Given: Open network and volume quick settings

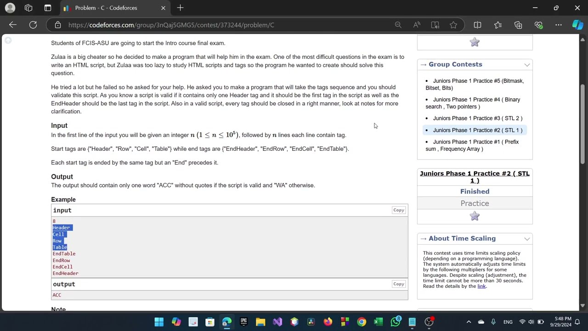Looking at the screenshot, I should pyautogui.click(x=531, y=322).
